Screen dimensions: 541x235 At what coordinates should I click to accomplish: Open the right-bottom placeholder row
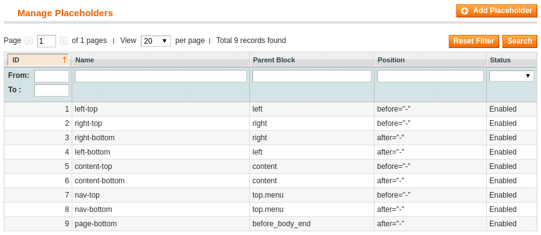[x=270, y=138]
